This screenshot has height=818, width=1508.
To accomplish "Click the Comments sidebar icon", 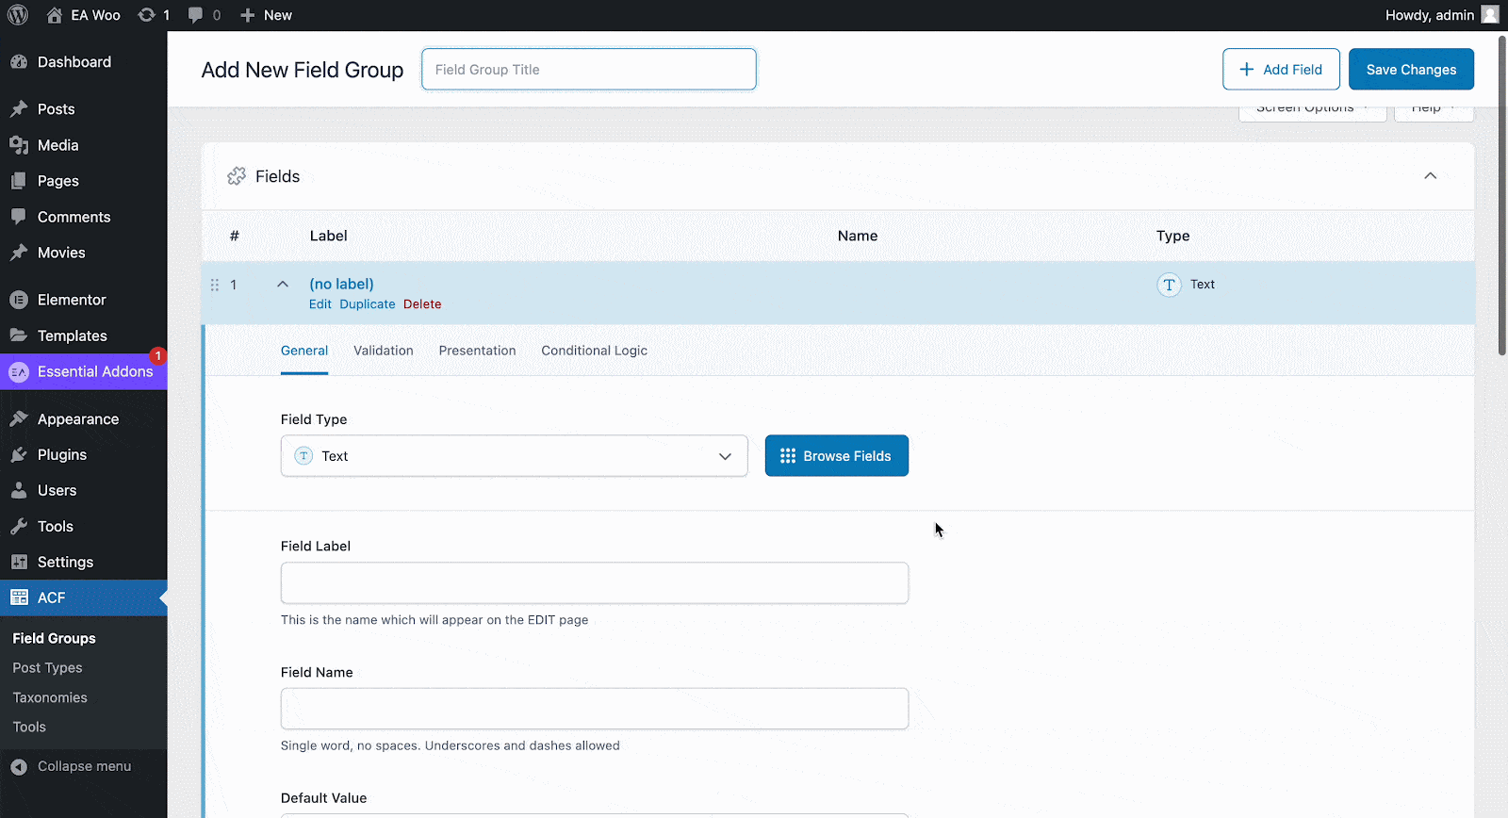I will click(x=19, y=217).
